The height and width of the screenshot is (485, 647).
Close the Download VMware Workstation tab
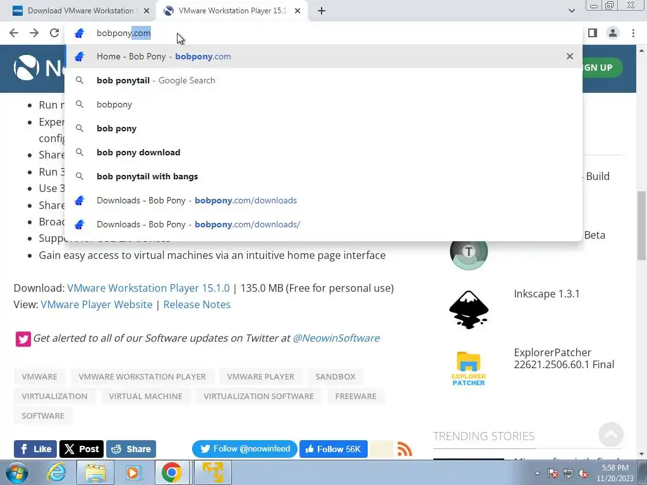tap(147, 11)
